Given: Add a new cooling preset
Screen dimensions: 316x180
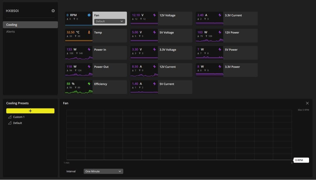Looking at the screenshot, I should coord(30,111).
